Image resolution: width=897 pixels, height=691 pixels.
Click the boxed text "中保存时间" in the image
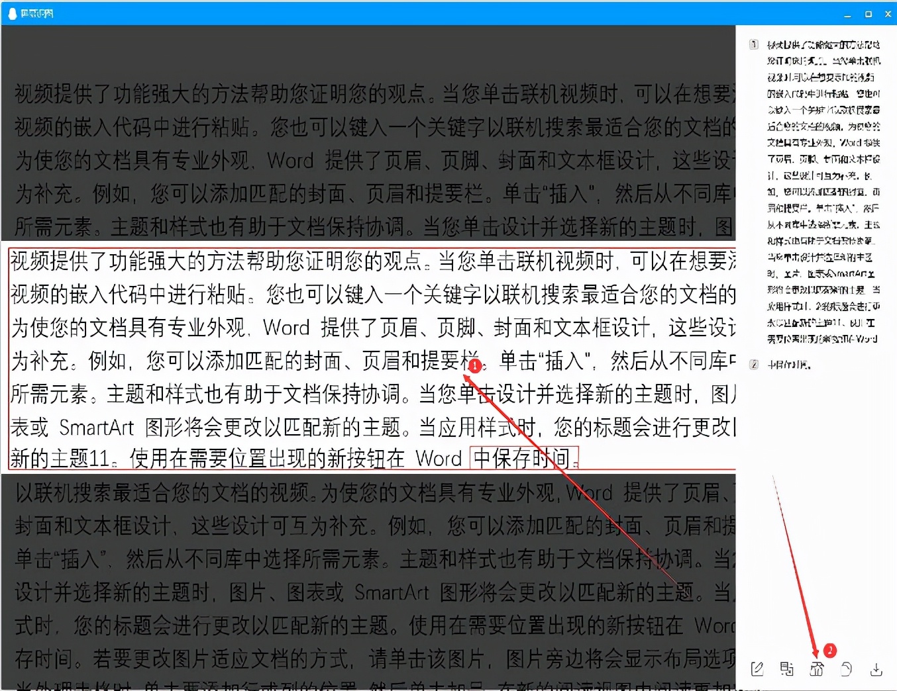[524, 458]
